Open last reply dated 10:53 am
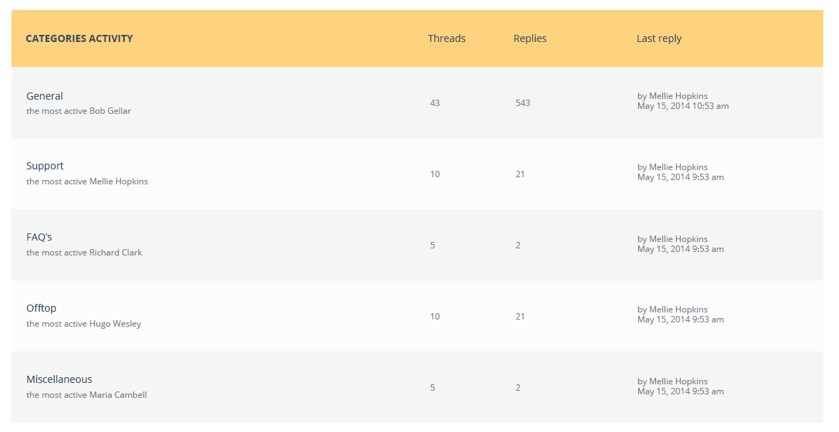The height and width of the screenshot is (432, 839). [683, 106]
